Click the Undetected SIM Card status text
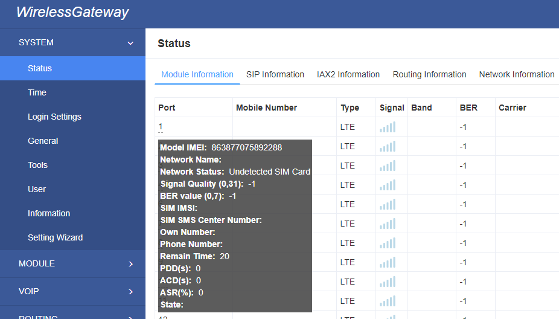Viewport: 559px width, 319px height. click(x=269, y=172)
